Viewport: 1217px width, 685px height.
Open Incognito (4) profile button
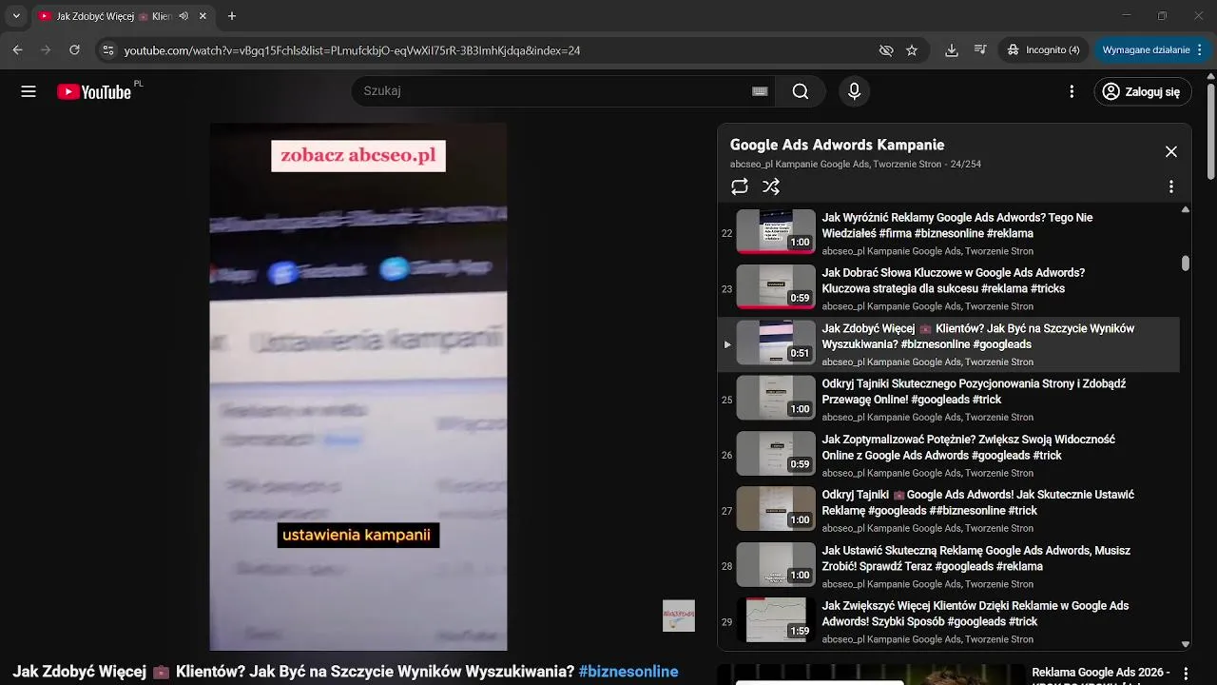point(1044,50)
